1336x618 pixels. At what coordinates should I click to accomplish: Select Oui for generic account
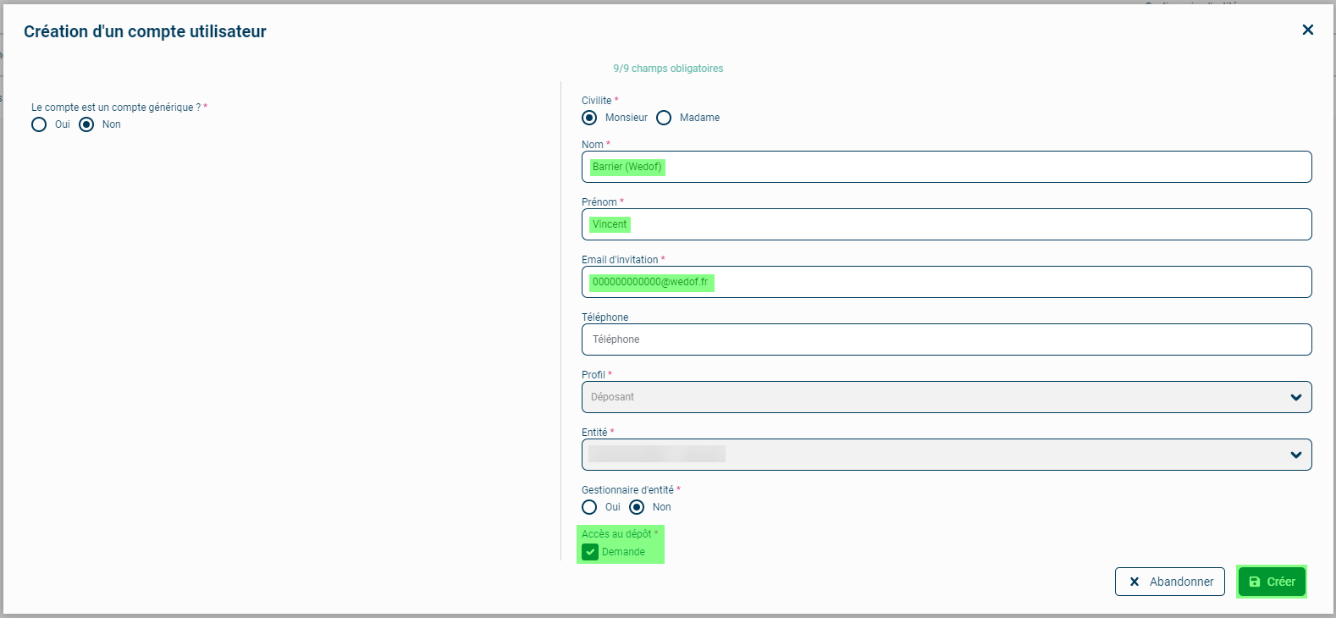(39, 124)
